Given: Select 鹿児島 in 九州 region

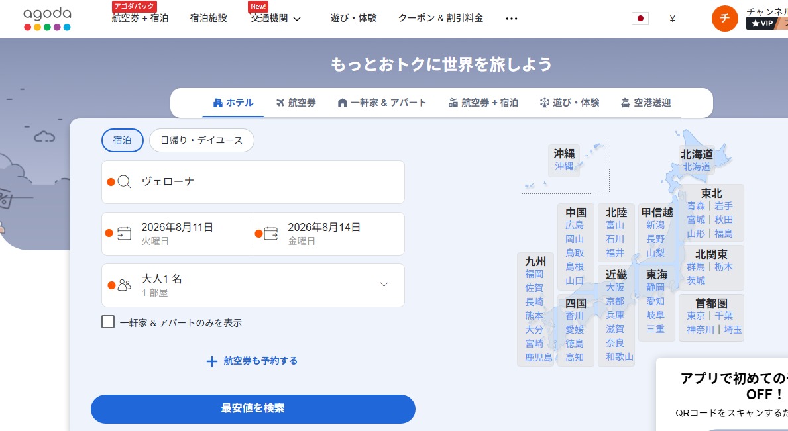Looking at the screenshot, I should point(539,358).
